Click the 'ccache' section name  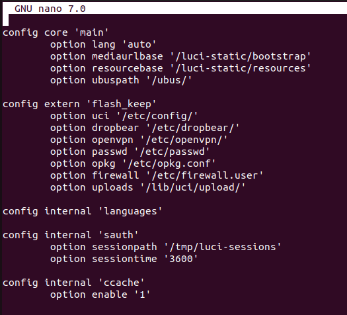(122, 283)
